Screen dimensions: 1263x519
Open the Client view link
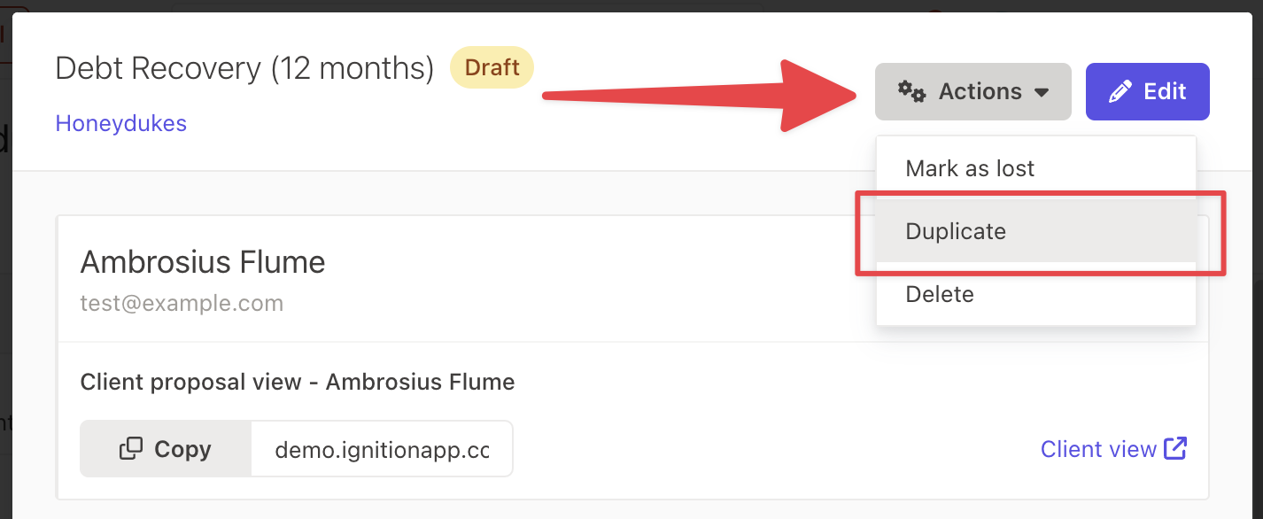1113,449
